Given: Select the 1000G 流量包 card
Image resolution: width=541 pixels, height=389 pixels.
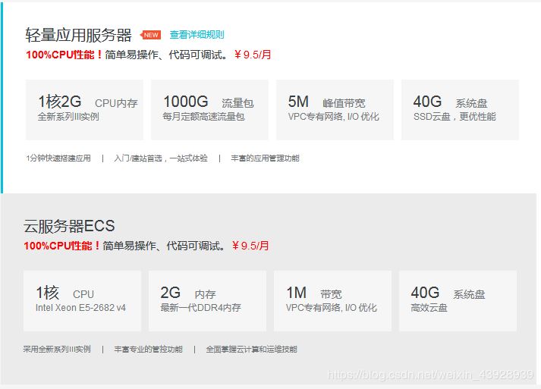Looking at the screenshot, I should pos(209,110).
